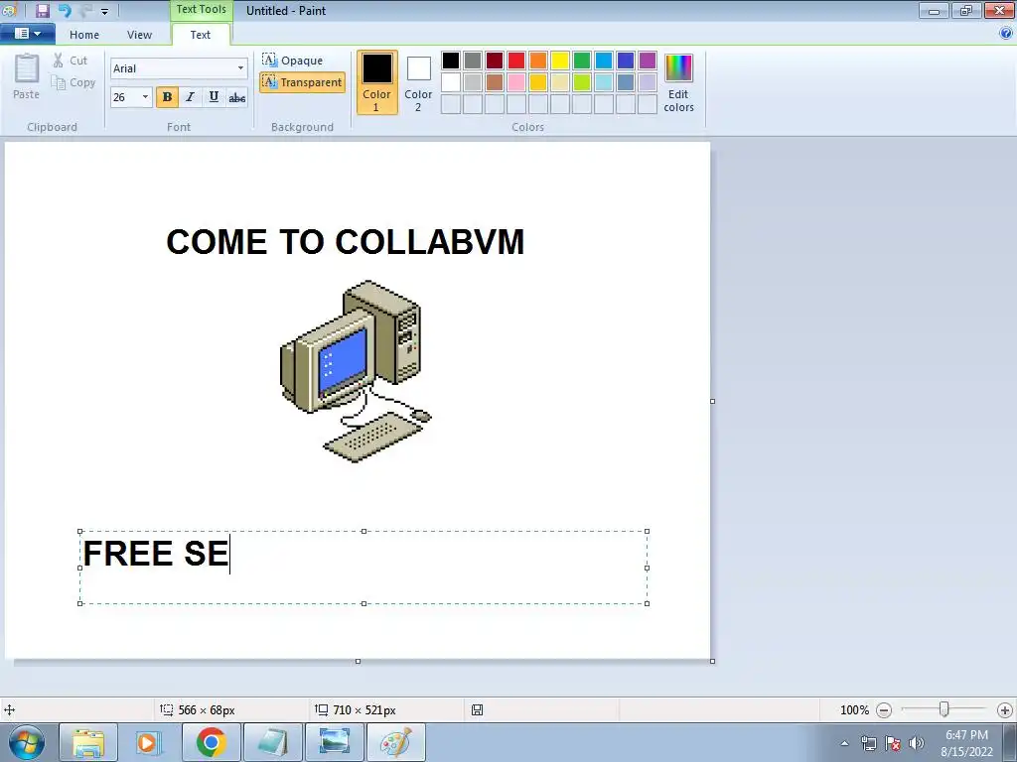Click the Paint Help question mark icon
1017x762 pixels.
tap(1006, 33)
